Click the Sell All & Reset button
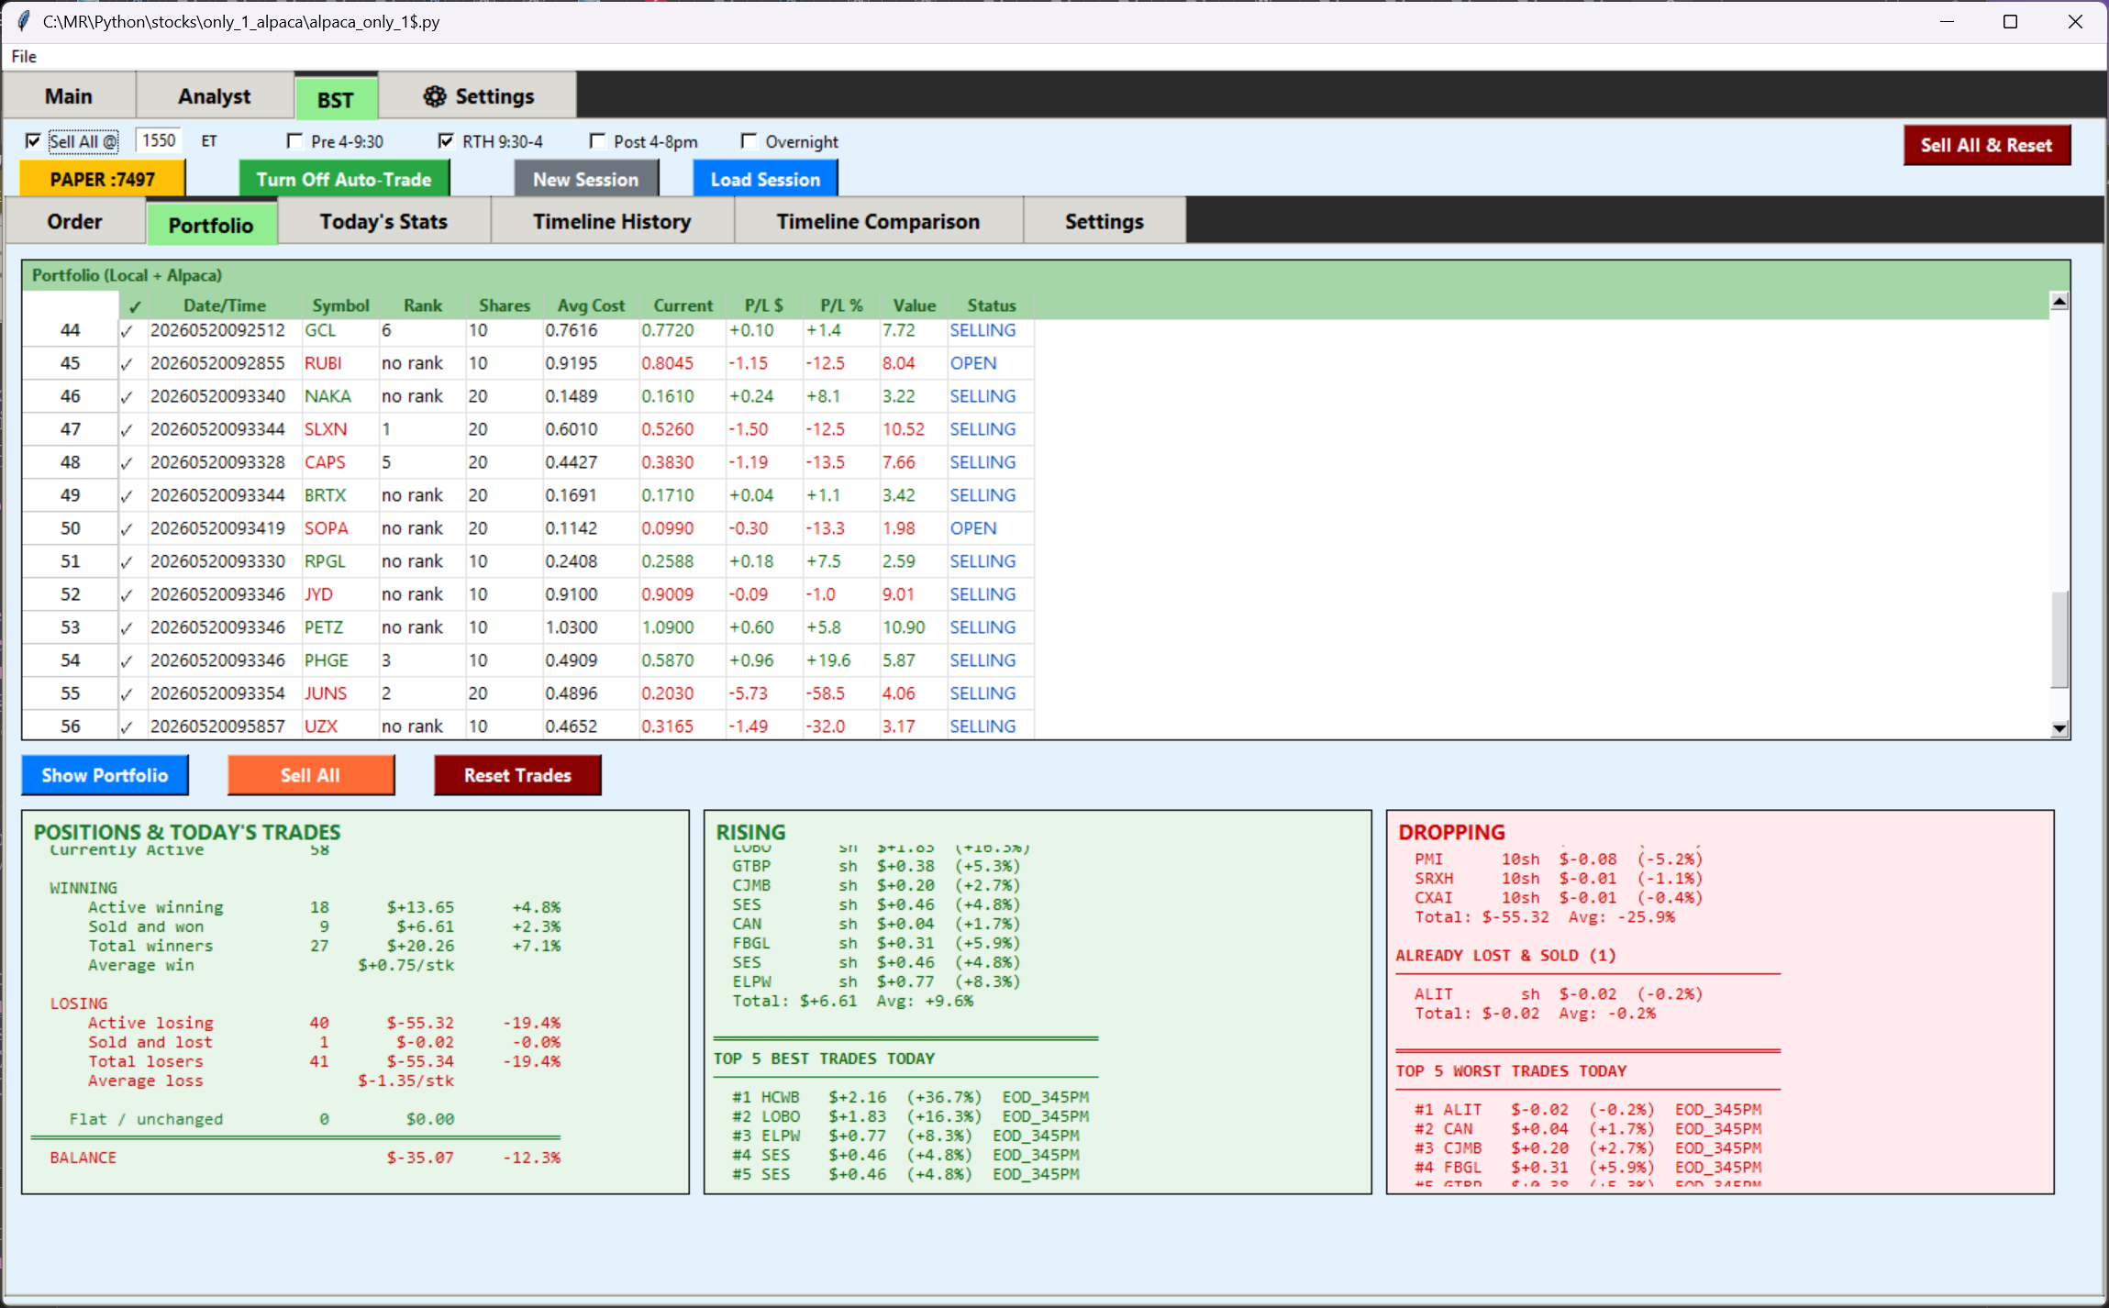Image resolution: width=2109 pixels, height=1308 pixels. 1986,145
